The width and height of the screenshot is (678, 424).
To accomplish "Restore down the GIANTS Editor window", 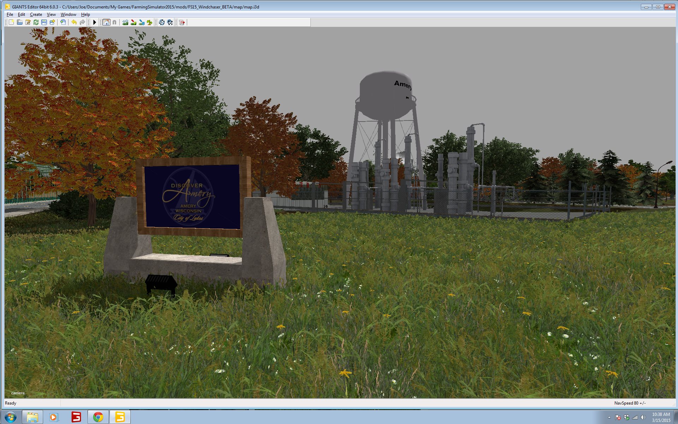I will [x=658, y=7].
